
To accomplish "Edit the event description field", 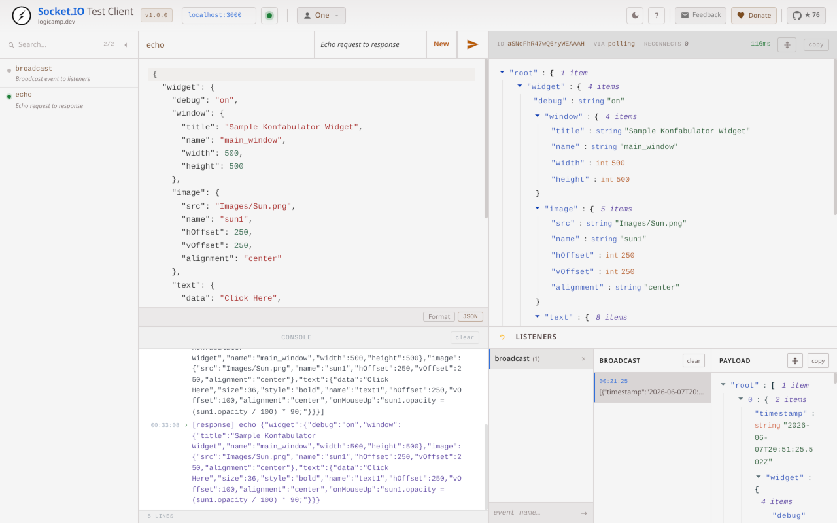I will pyautogui.click(x=370, y=44).
